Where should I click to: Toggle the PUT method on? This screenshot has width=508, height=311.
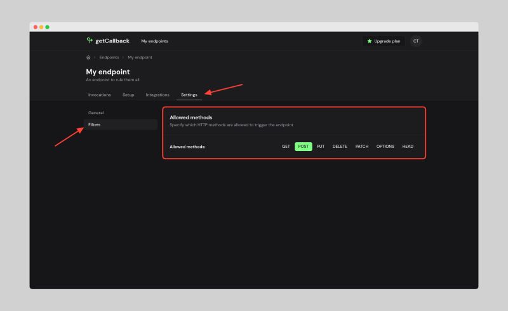coord(321,147)
